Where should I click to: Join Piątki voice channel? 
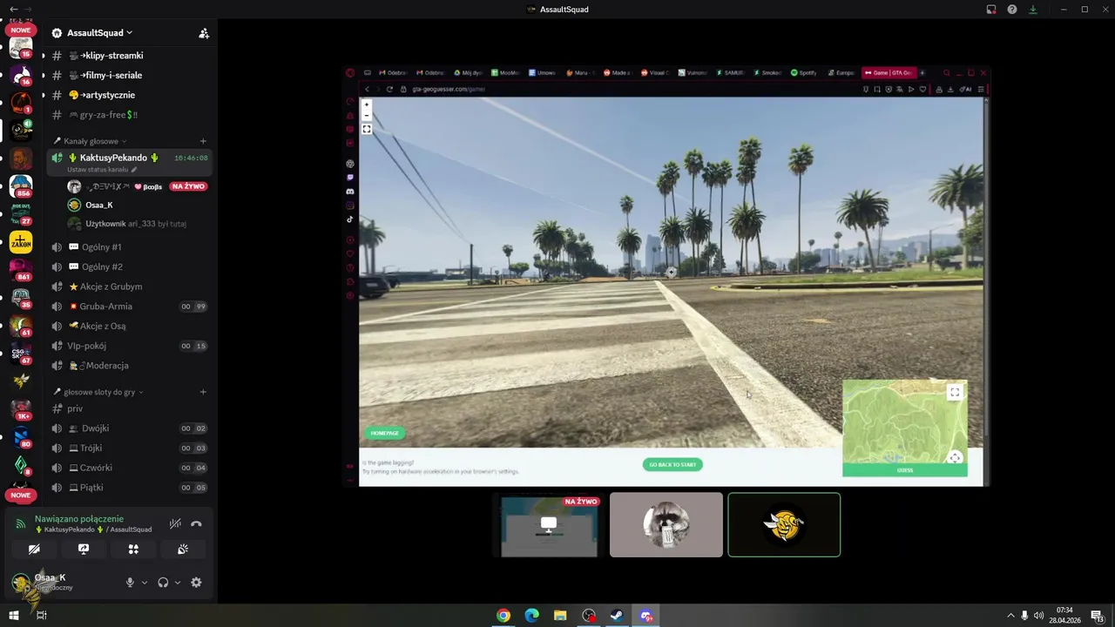129,488
